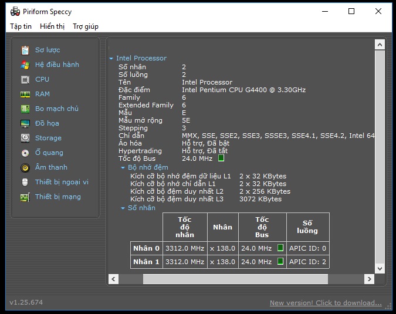This screenshot has height=314, width=396.
Task: Click APIC ID: 2 cell
Action: 307,261
